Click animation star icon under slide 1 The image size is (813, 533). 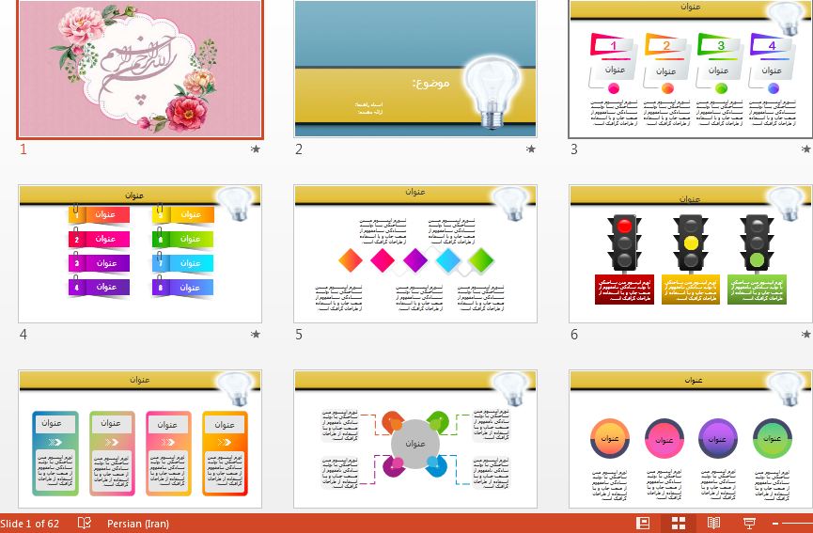click(x=256, y=149)
